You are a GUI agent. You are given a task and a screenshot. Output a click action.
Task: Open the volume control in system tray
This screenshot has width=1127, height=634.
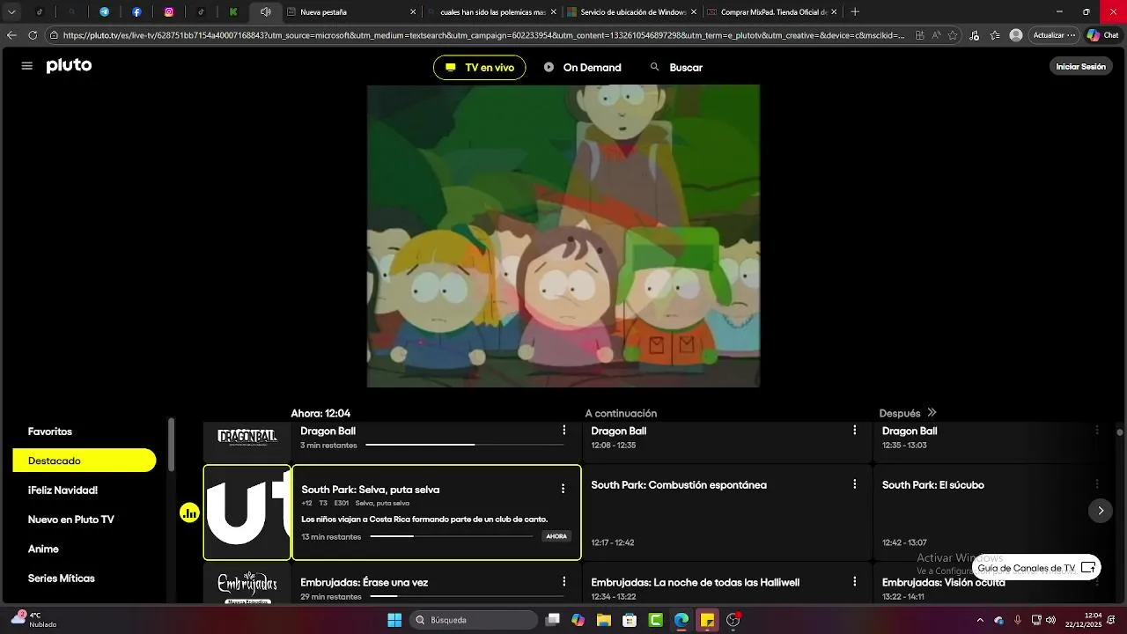[1050, 620]
